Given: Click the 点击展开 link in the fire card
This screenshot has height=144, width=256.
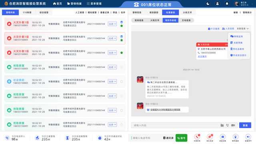Looking at the screenshot, I should point(202,56).
